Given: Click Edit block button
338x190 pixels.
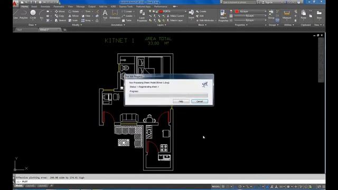Looking at the screenshot, I should point(200,16).
